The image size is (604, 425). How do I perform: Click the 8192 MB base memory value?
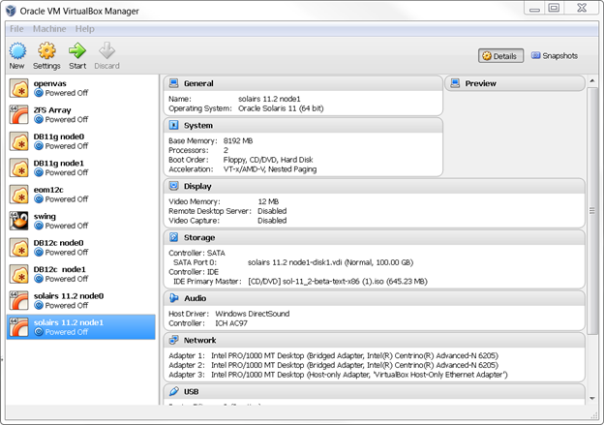coord(238,140)
